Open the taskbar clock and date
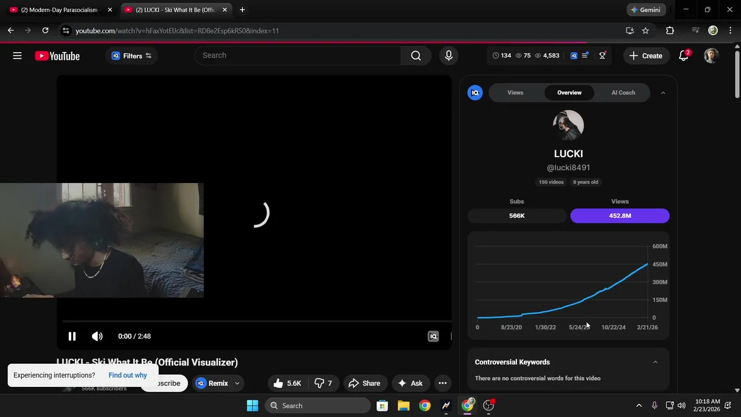741x417 pixels. pyautogui.click(x=707, y=405)
